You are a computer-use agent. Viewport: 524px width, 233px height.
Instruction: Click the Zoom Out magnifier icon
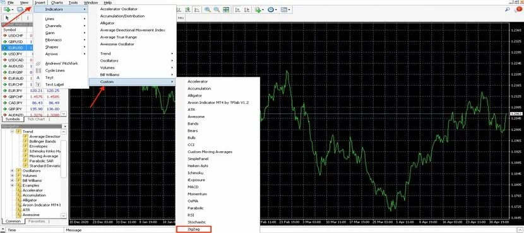(x=217, y=9)
